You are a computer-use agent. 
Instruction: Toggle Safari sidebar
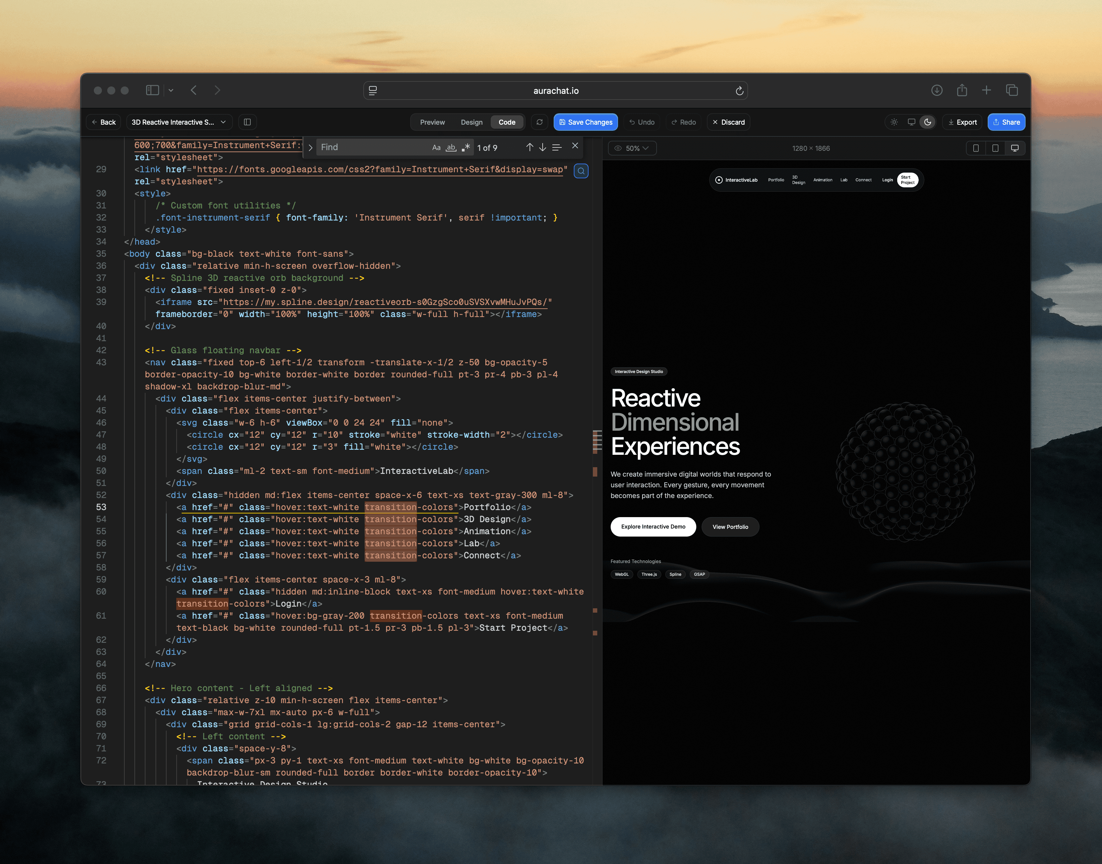coord(152,90)
